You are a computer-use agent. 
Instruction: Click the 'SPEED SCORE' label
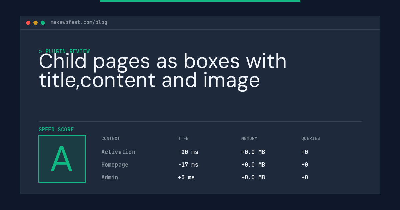(x=56, y=129)
